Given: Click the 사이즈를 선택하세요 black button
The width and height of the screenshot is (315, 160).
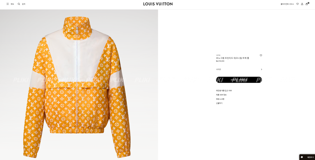Looking at the screenshot, I should (x=239, y=80).
